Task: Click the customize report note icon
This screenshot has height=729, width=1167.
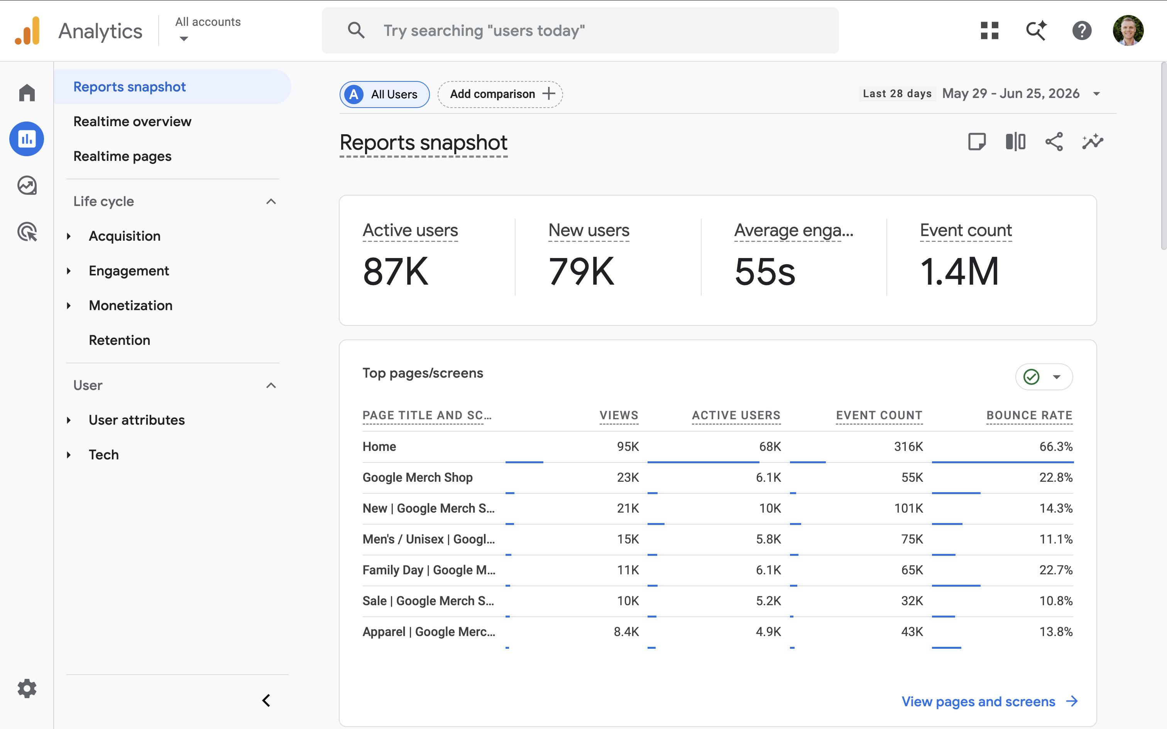Action: [977, 142]
